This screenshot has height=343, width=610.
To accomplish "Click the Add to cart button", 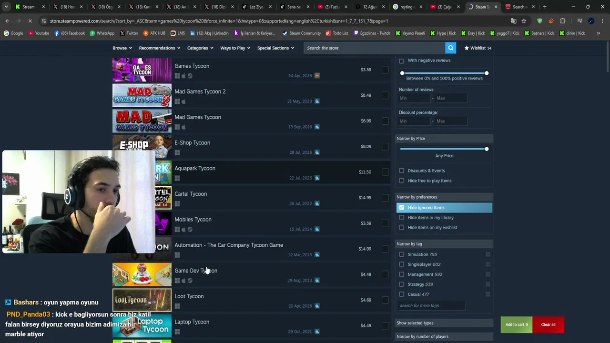I will coord(516,325).
